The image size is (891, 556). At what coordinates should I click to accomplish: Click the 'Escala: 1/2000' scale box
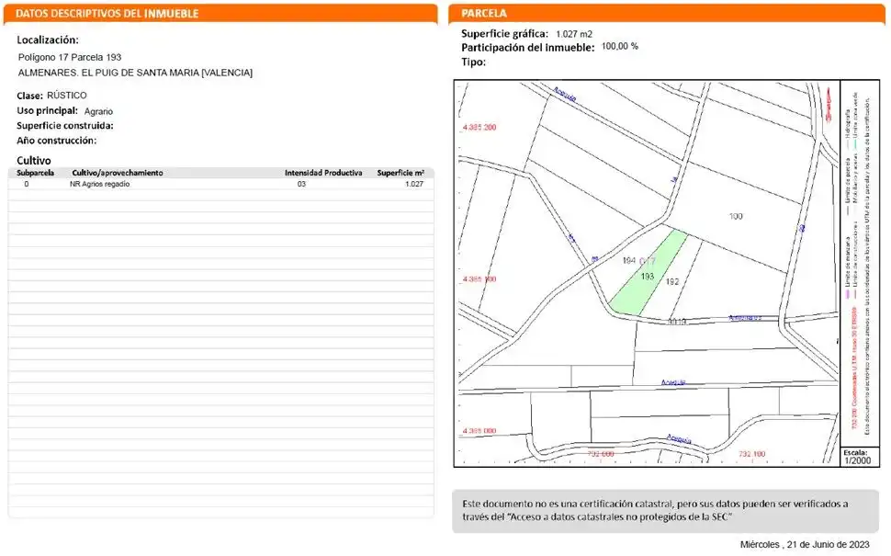tap(858, 457)
